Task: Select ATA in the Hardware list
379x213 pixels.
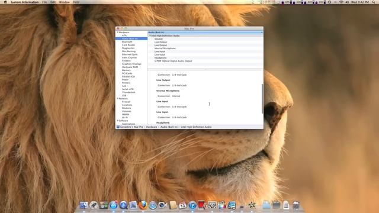Action: tap(124, 35)
